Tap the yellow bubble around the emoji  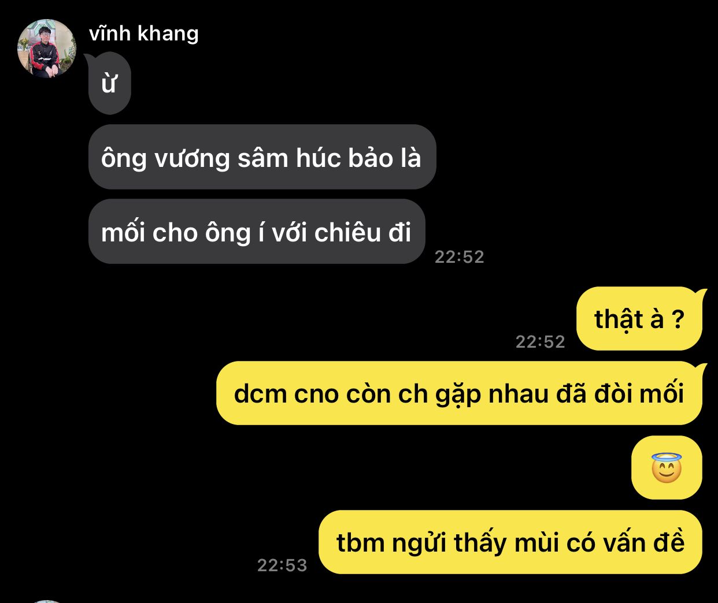667,468
